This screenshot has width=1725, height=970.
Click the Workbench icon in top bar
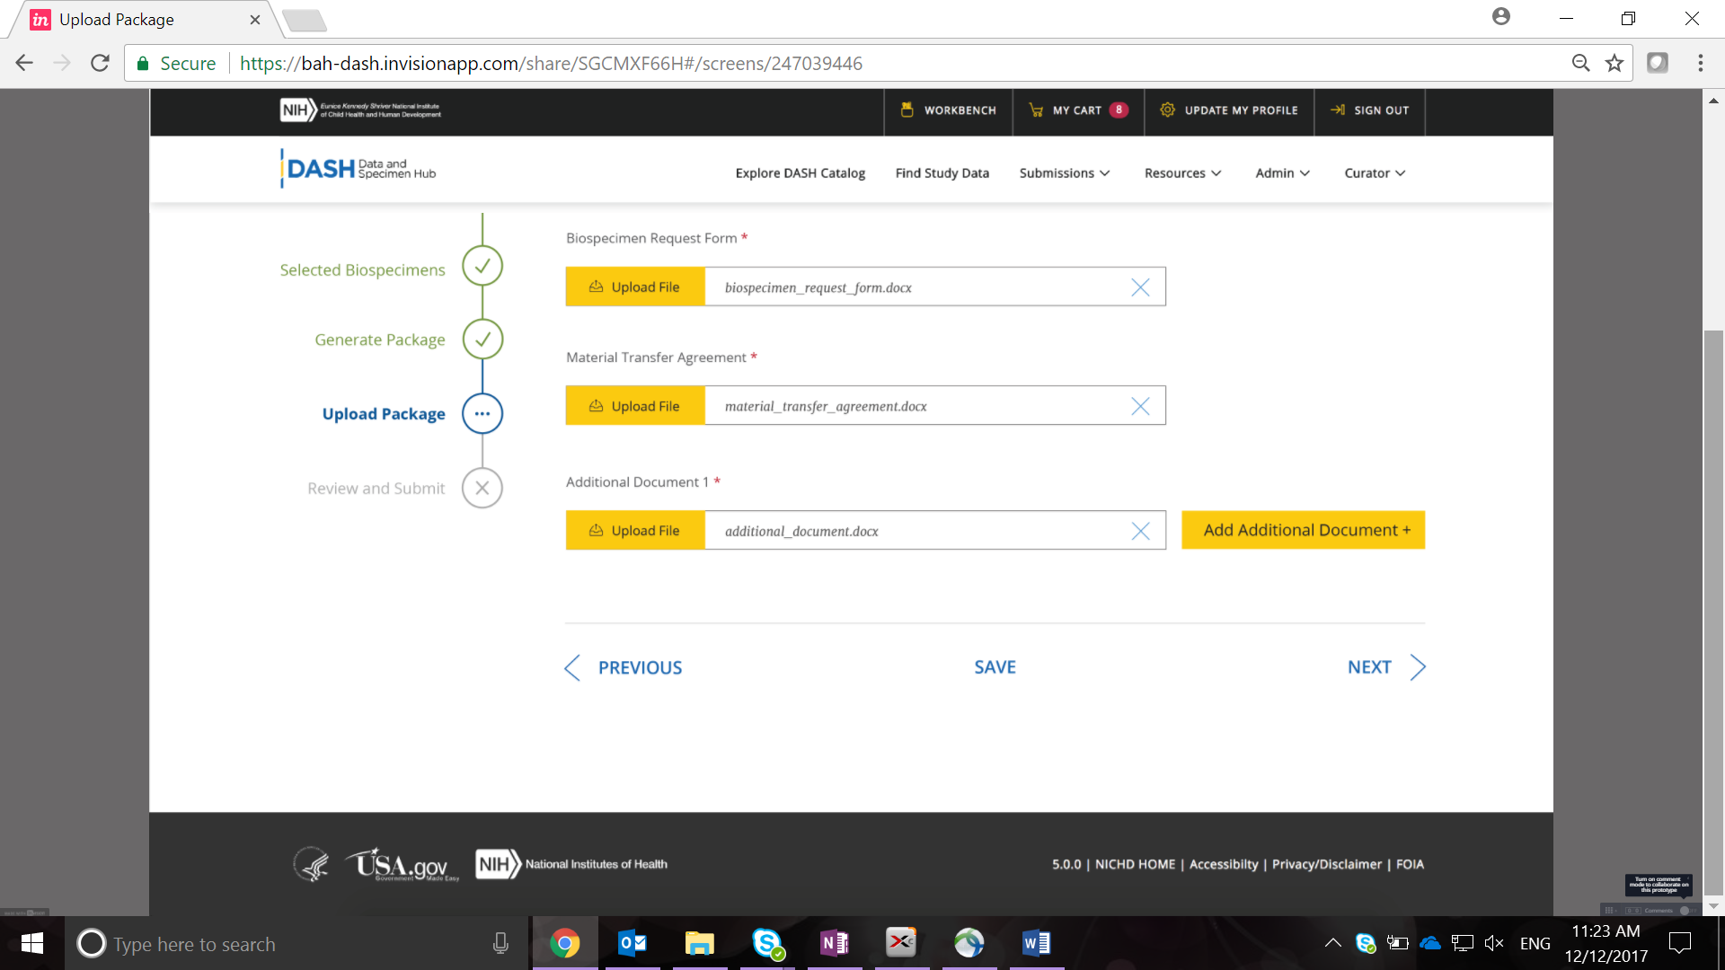[x=907, y=110]
